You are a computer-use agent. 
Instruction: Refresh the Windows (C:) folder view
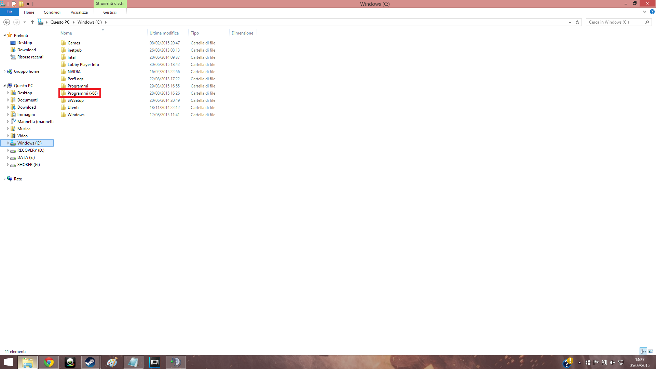point(577,22)
